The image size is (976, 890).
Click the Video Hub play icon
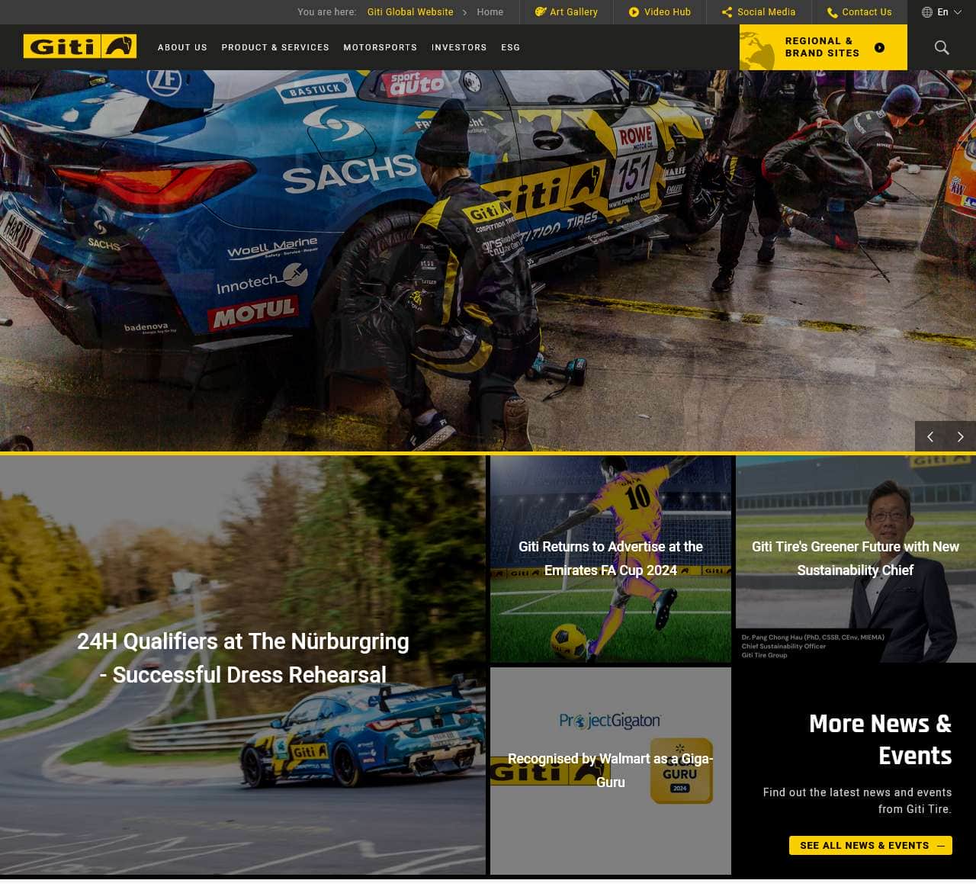[x=634, y=12]
